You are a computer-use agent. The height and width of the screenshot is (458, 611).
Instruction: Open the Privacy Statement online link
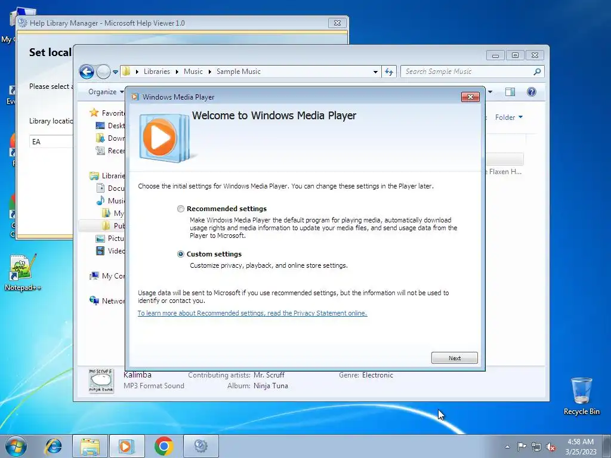click(x=252, y=313)
